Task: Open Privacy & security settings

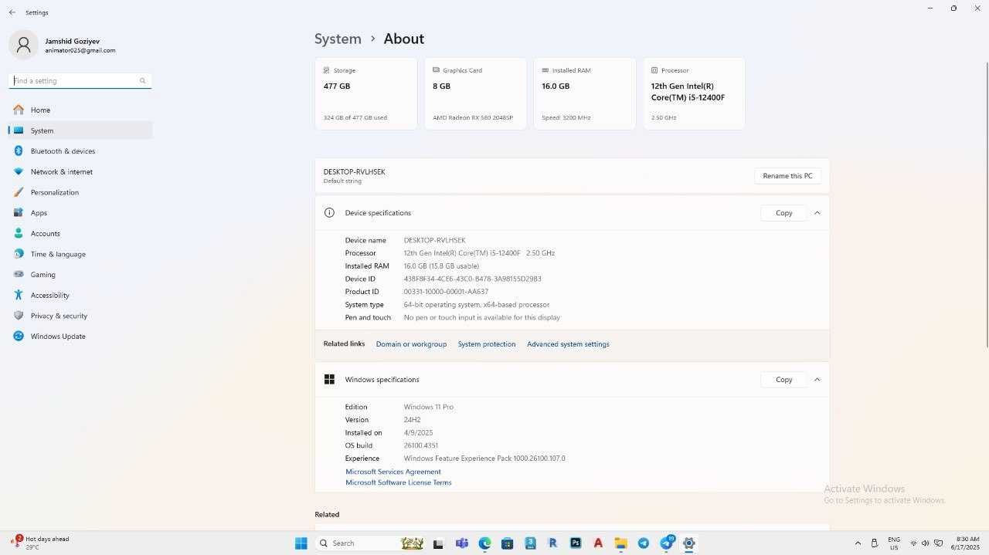Action: (80, 316)
